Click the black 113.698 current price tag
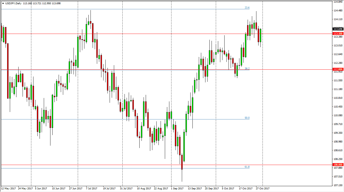The image size is (344, 192). pos(337,29)
